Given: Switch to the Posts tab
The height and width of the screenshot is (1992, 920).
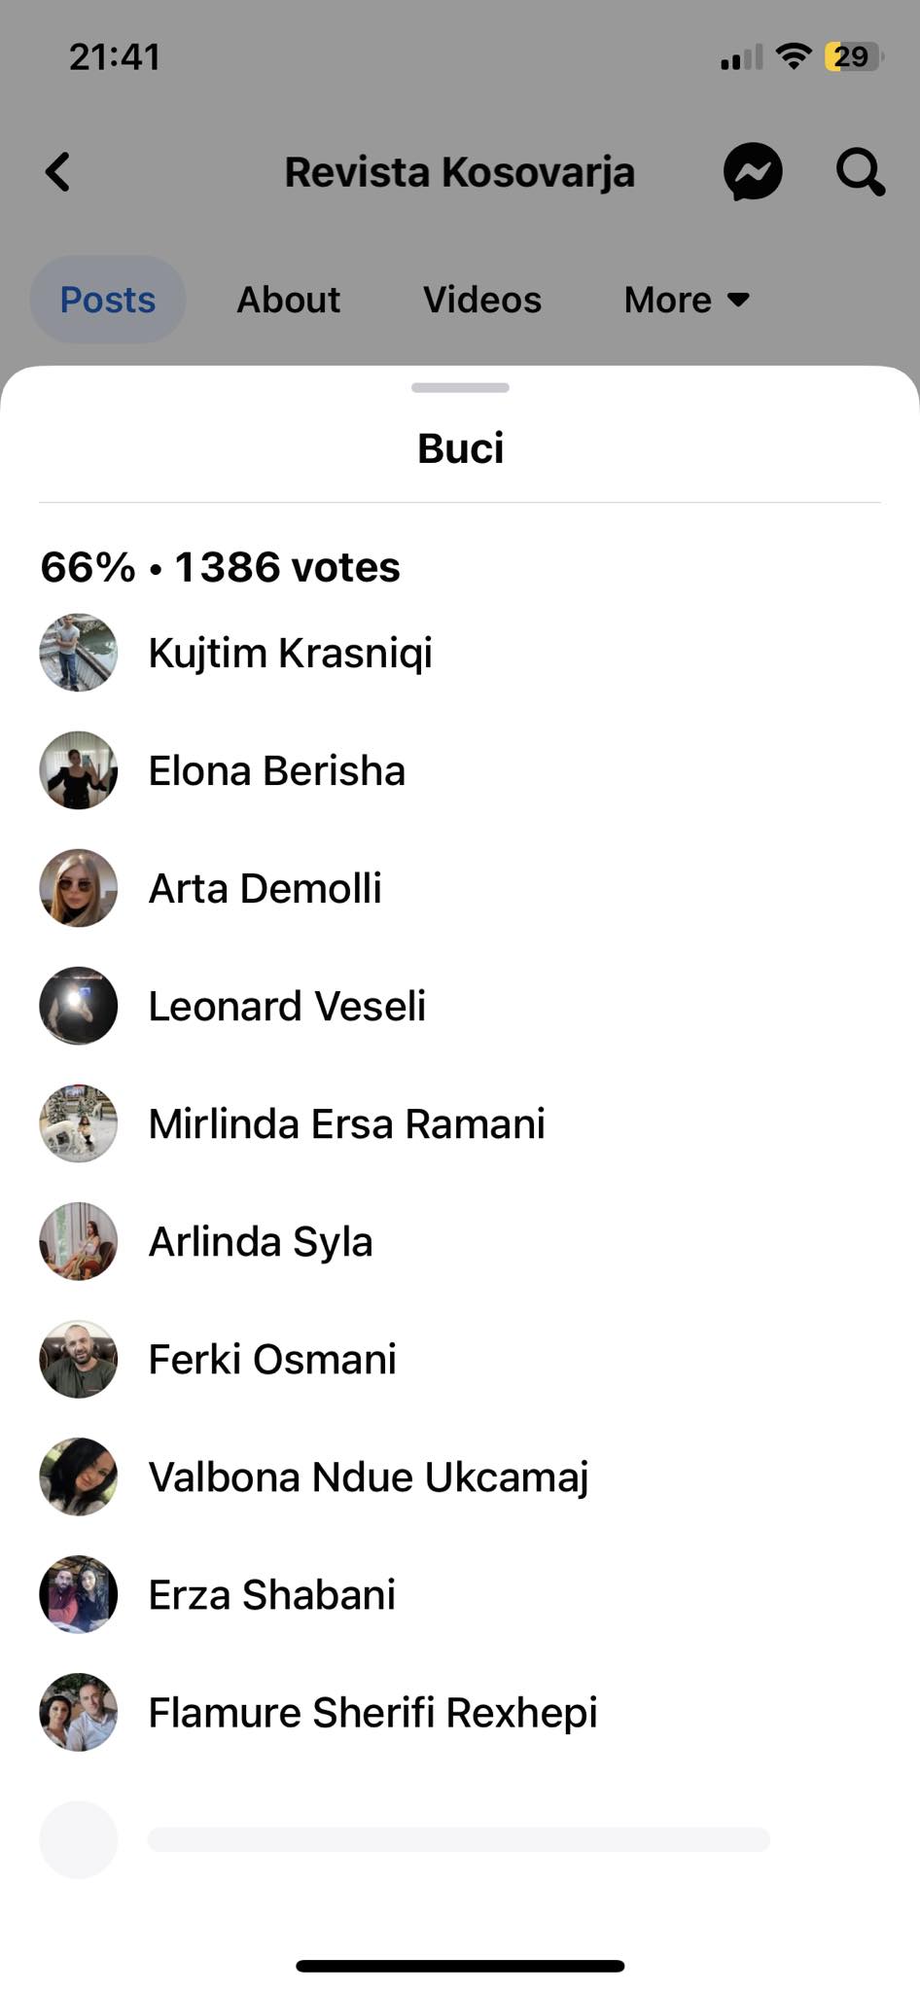Looking at the screenshot, I should (108, 300).
